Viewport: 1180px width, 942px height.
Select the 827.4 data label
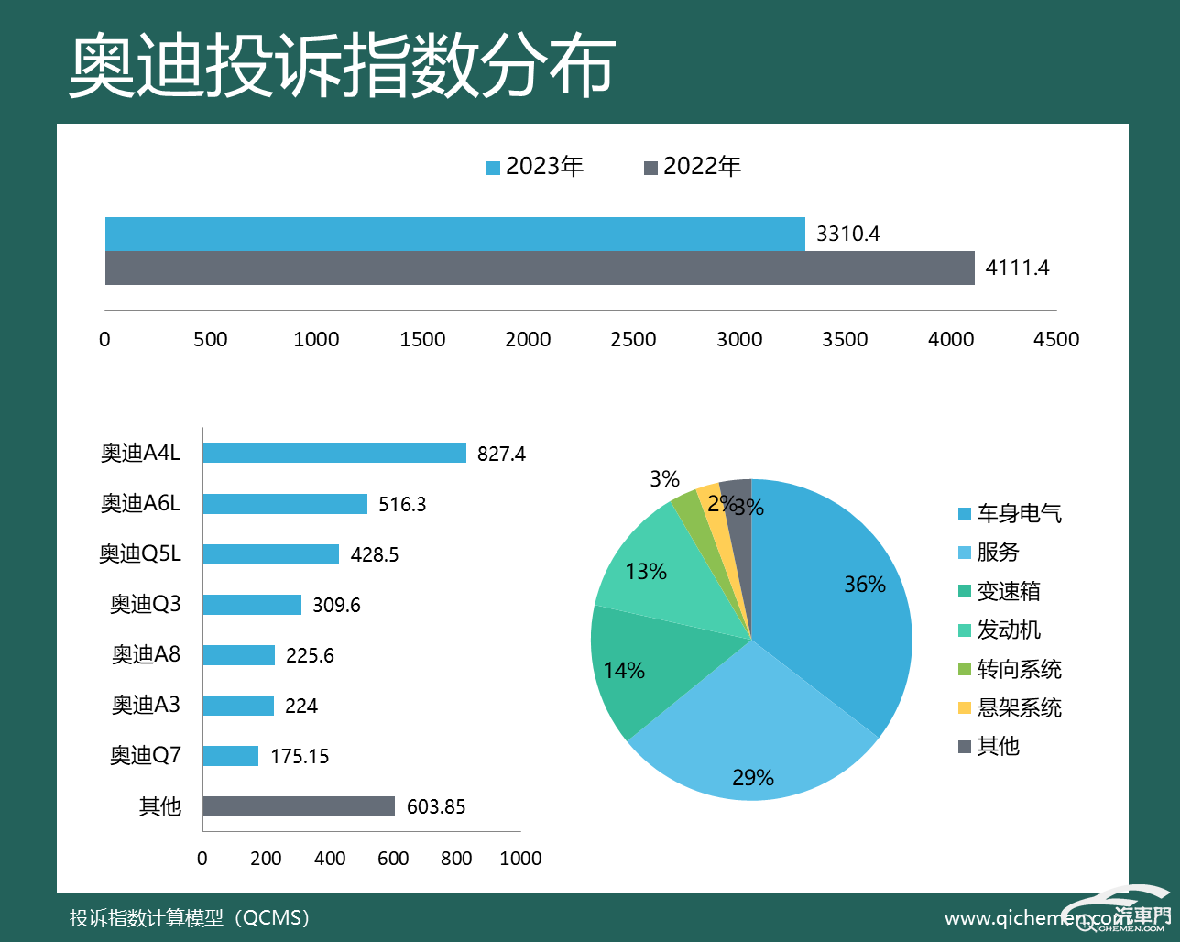click(501, 454)
